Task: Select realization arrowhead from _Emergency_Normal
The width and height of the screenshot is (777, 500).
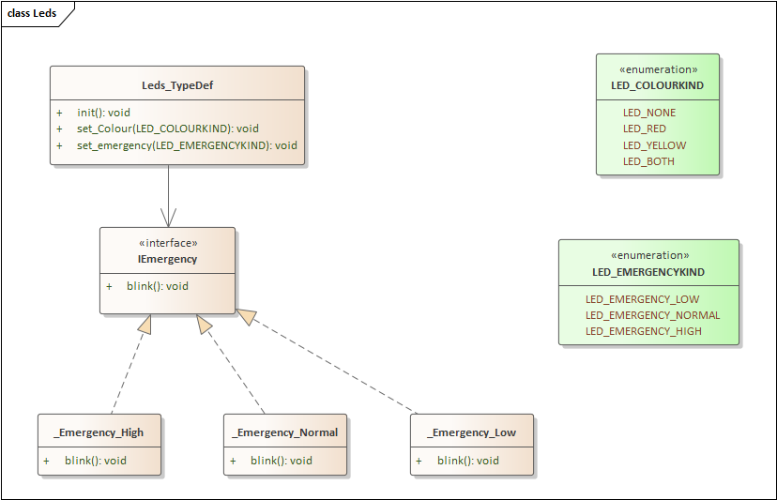Action: [x=204, y=324]
